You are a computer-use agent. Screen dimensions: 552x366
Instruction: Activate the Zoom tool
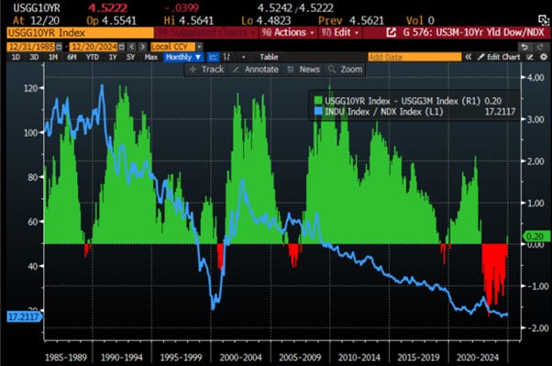click(346, 70)
